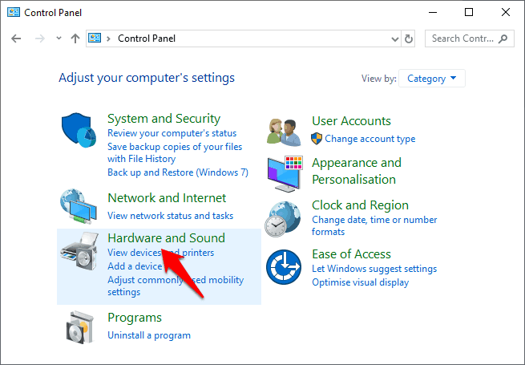Click the Ease of Access icon

pos(284,267)
